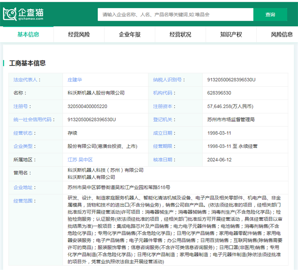Click the 名称 row label
This screenshot has height=270, width=298.
(18, 93)
